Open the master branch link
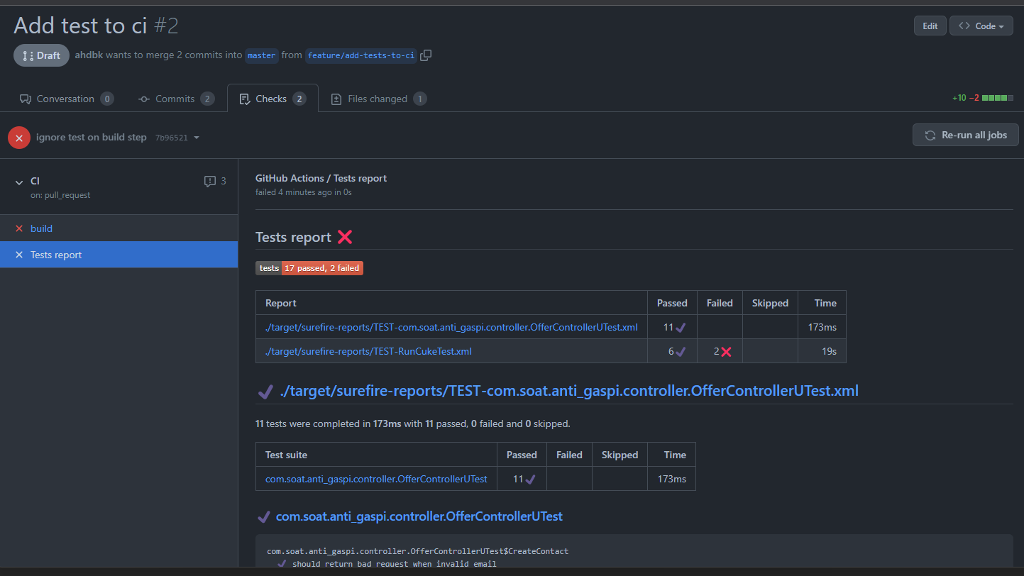 262,55
